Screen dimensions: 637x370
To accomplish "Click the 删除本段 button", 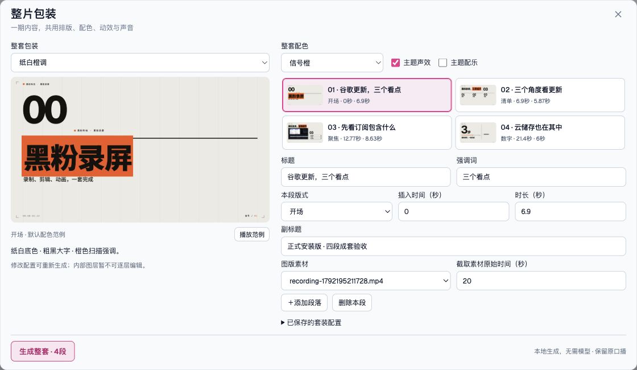I will click(x=352, y=302).
